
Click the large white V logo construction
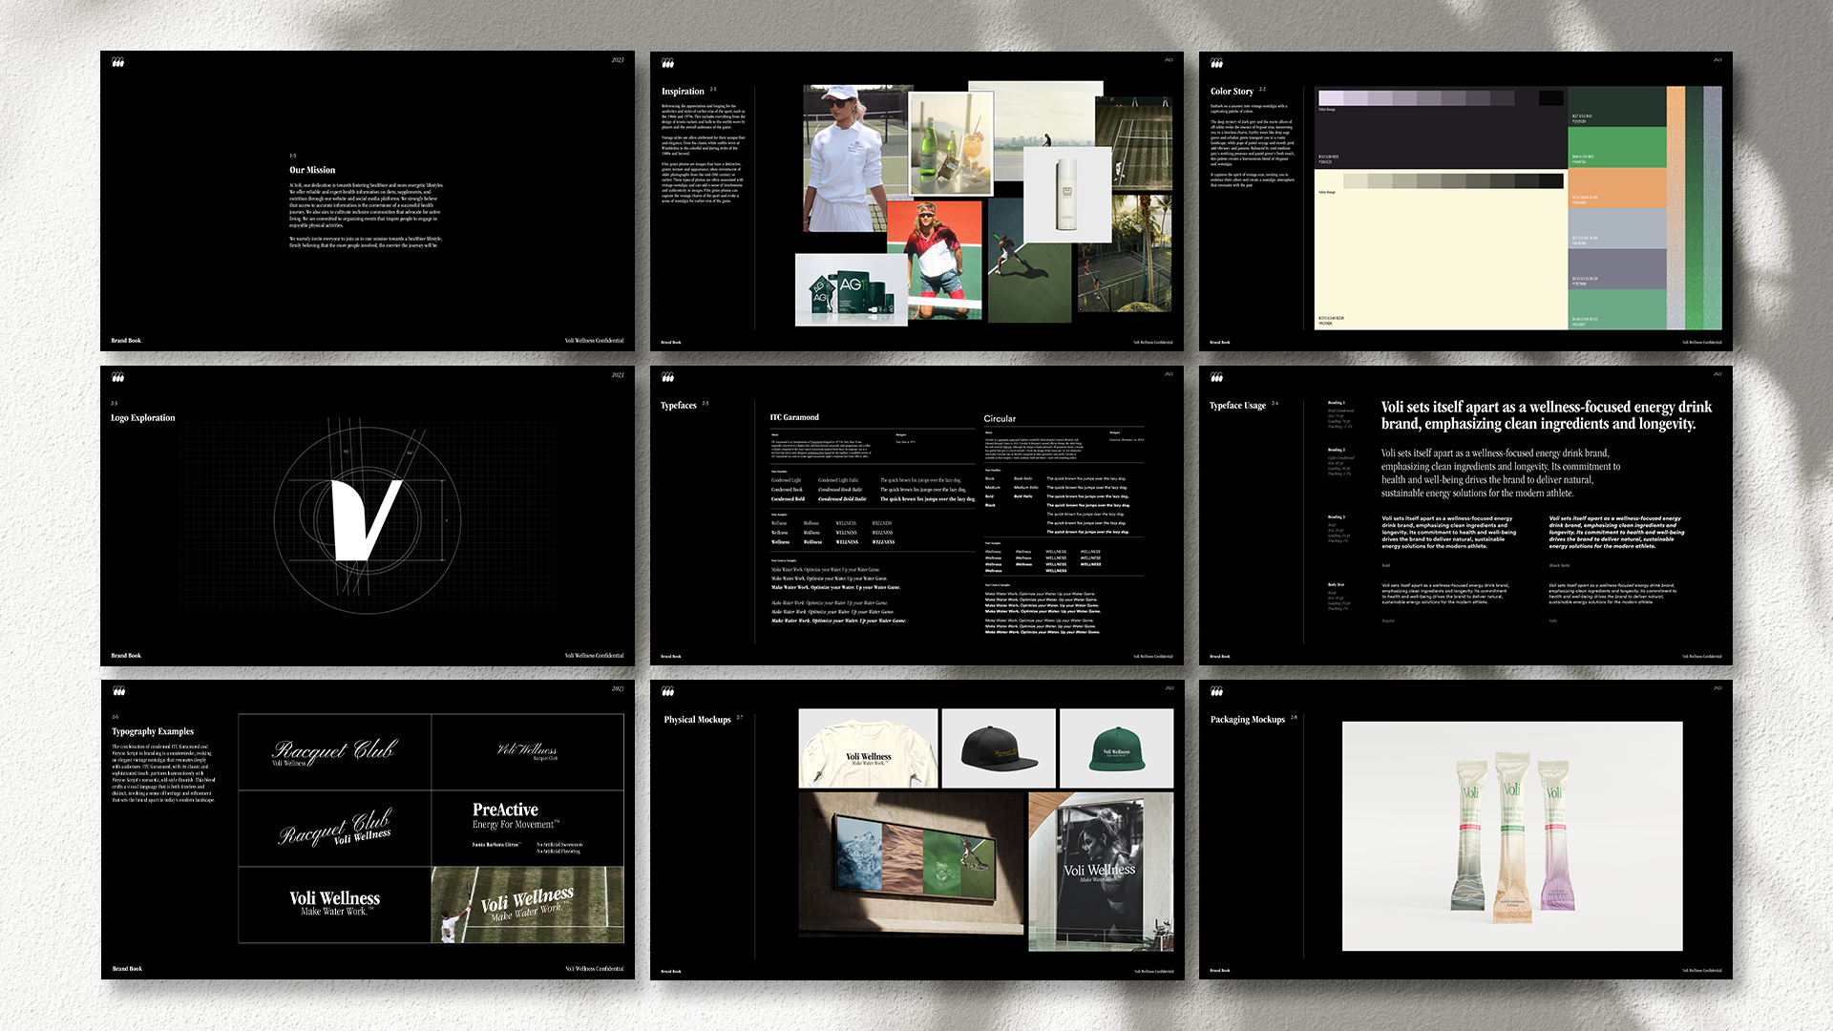point(366,518)
